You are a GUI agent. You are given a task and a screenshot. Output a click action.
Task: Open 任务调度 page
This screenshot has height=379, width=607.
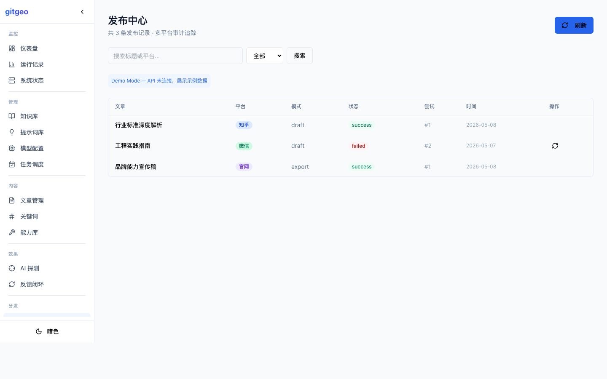[47, 164]
